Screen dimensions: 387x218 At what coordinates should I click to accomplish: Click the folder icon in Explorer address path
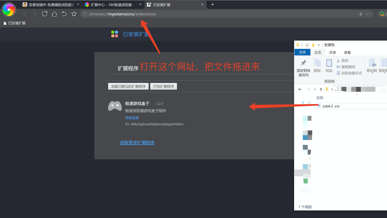click(x=327, y=89)
